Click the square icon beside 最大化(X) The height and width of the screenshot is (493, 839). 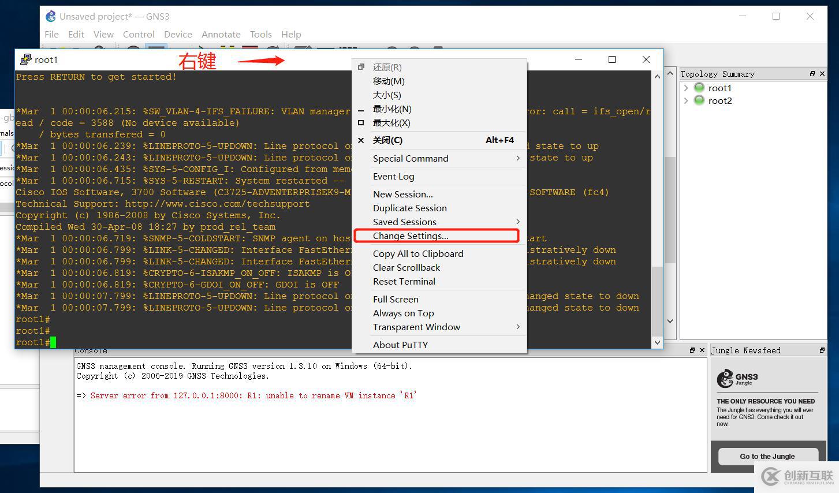pos(361,123)
